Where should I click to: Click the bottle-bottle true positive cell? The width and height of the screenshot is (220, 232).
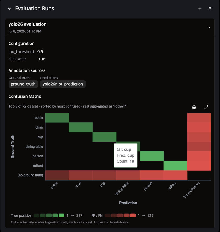(x=57, y=118)
